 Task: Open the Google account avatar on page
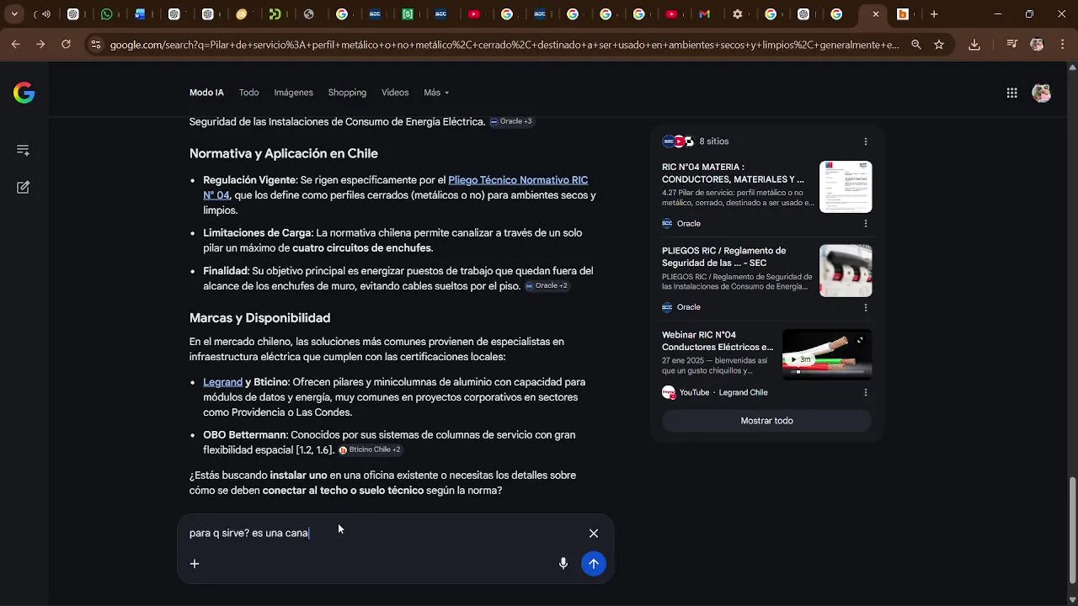[1042, 93]
